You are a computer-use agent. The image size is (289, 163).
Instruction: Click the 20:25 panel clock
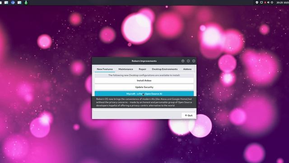pos(283,2)
